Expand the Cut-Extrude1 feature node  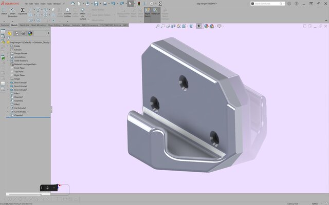tap(8, 108)
